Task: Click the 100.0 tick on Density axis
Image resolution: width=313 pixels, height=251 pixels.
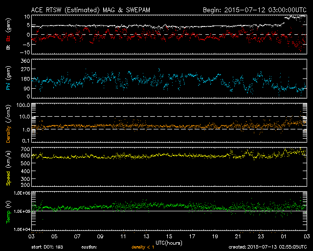Action: (x=23, y=105)
